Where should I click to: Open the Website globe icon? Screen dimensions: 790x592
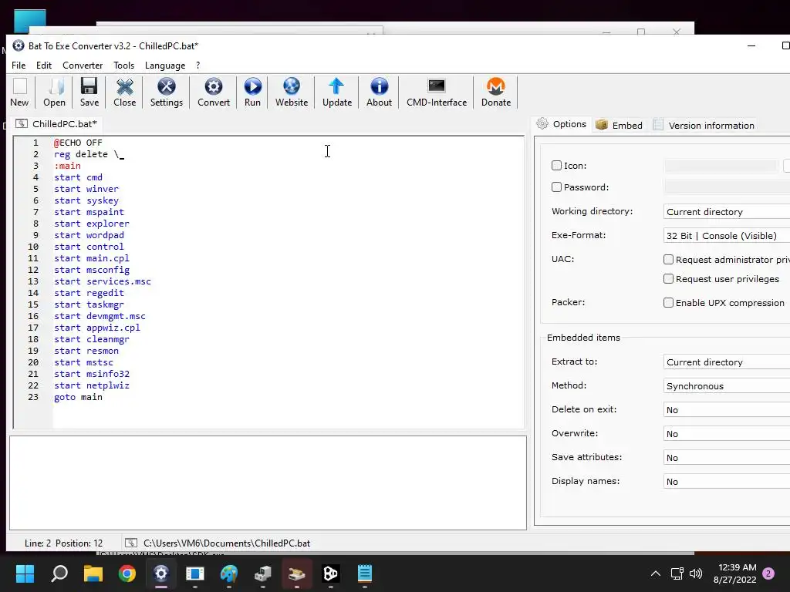point(291,92)
